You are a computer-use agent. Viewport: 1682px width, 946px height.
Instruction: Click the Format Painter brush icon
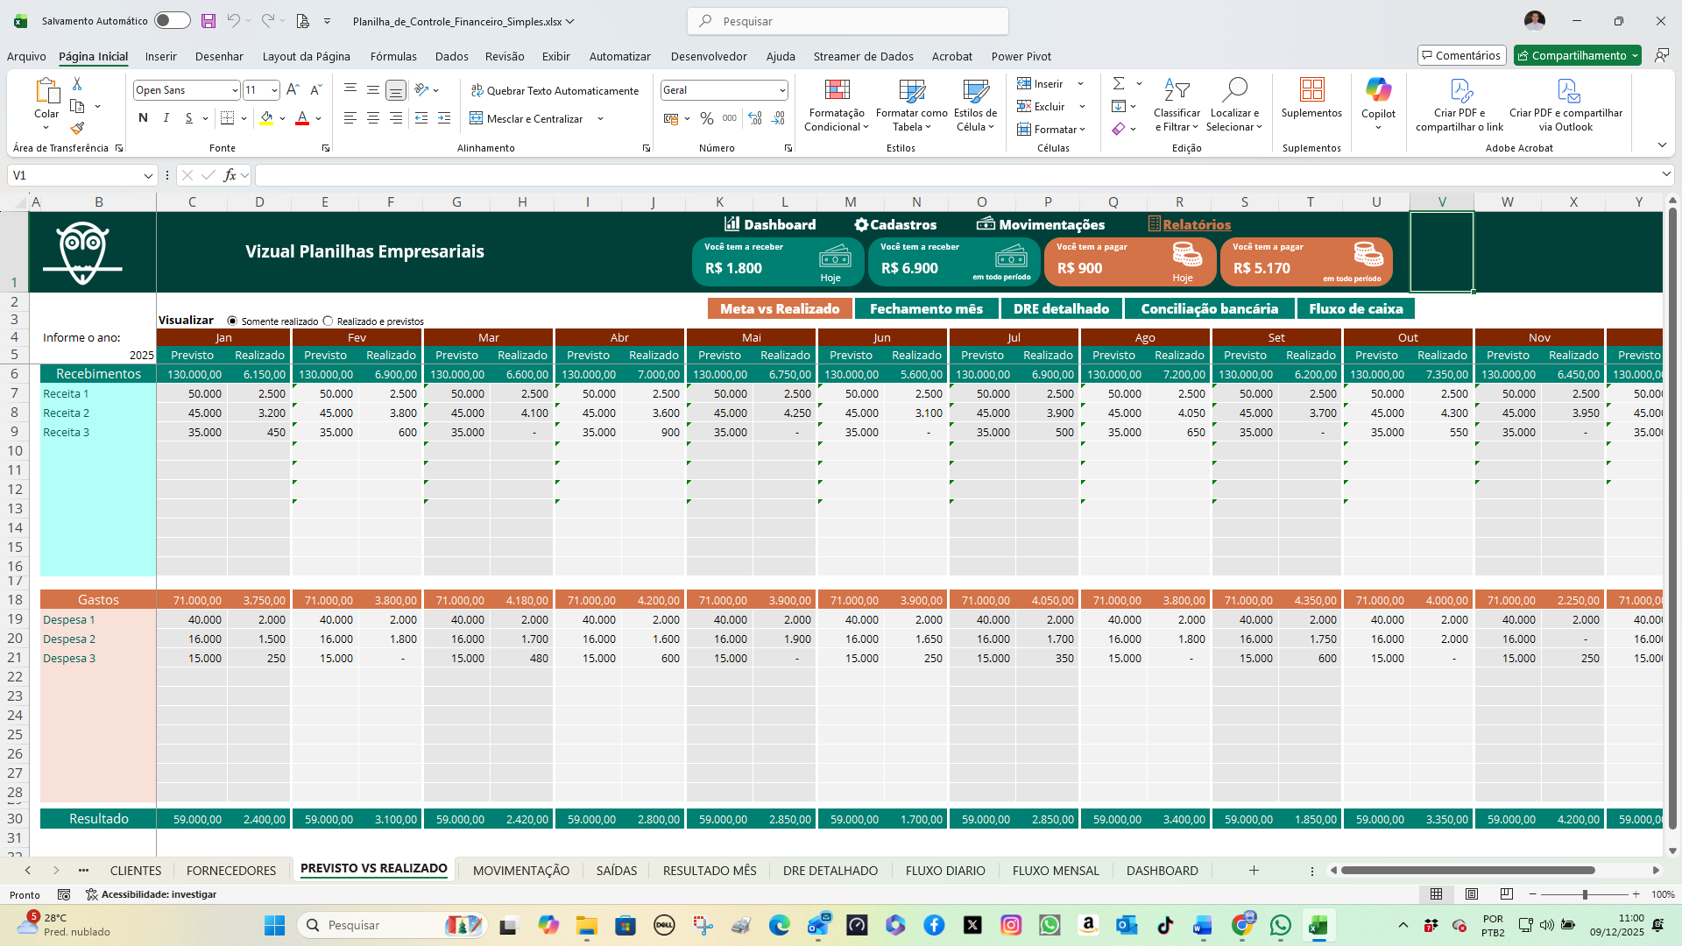(x=77, y=129)
